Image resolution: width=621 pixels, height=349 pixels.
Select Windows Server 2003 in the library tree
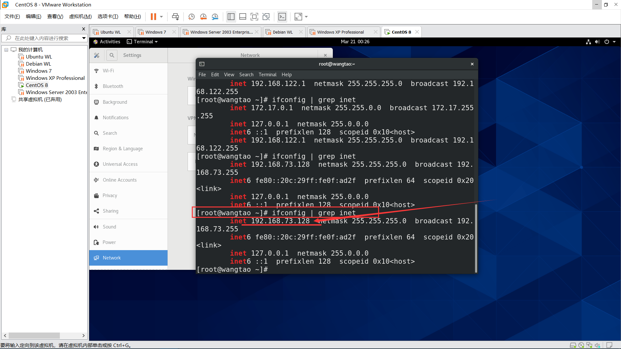click(56, 92)
